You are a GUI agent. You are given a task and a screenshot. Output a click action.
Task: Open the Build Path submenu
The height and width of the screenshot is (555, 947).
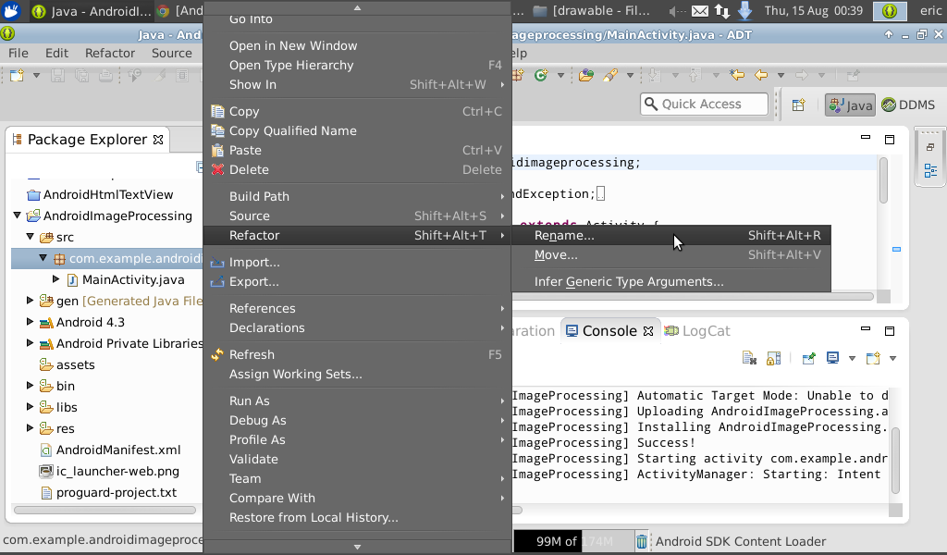point(358,196)
